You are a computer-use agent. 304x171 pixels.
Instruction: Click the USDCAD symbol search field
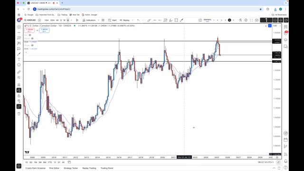[x=30, y=20]
